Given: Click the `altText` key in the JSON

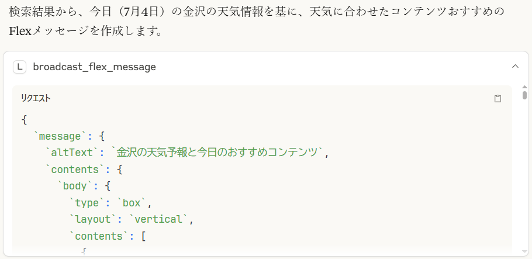Looking at the screenshot, I should click(x=72, y=153).
